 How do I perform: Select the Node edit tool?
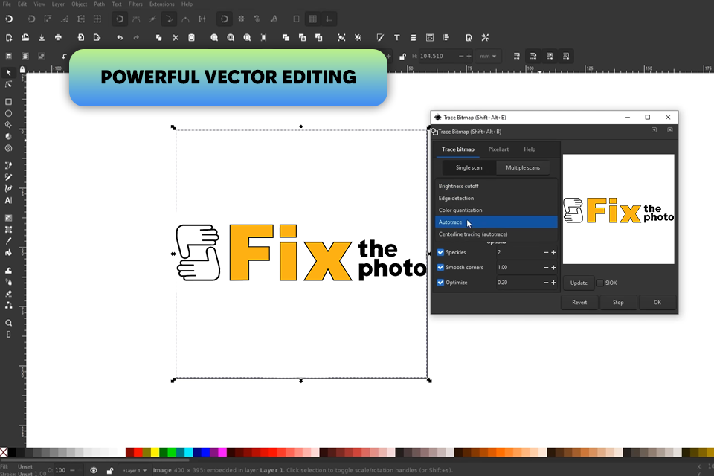(x=8, y=85)
